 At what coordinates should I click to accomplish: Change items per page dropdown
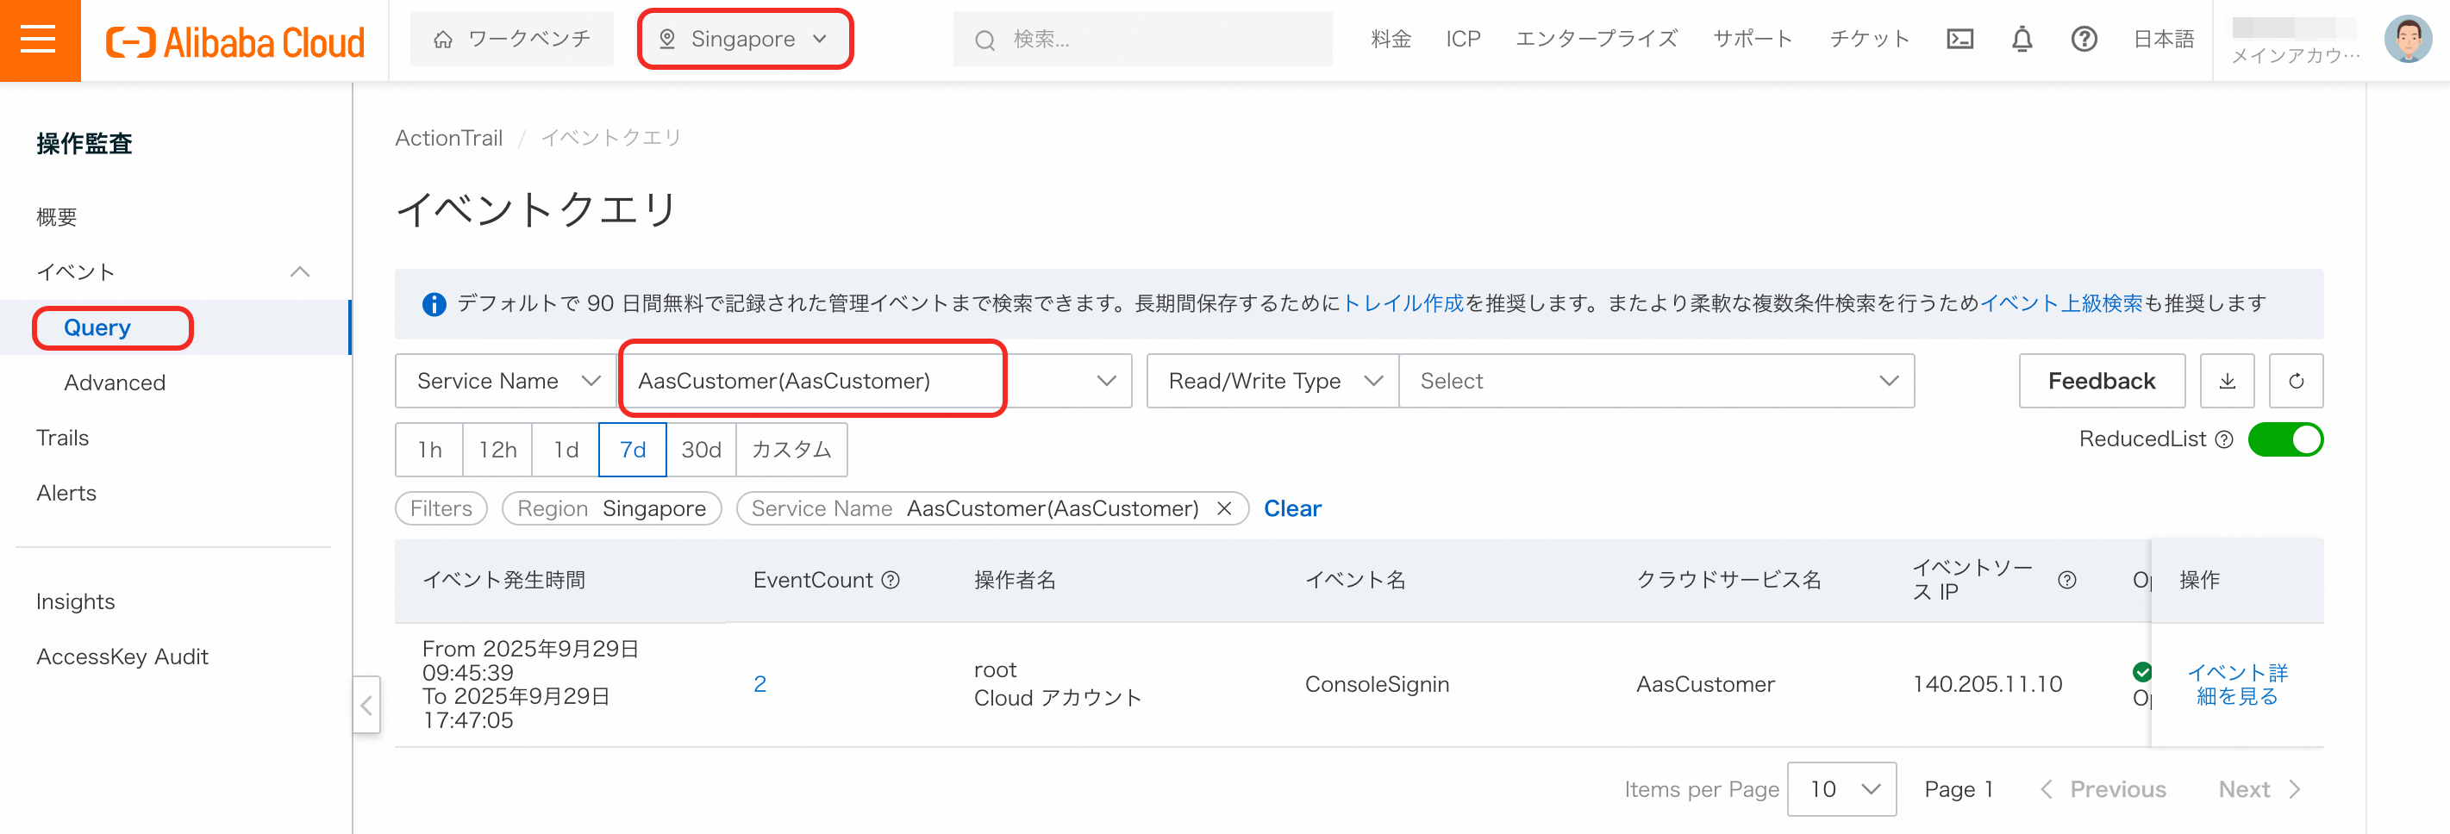point(1841,789)
